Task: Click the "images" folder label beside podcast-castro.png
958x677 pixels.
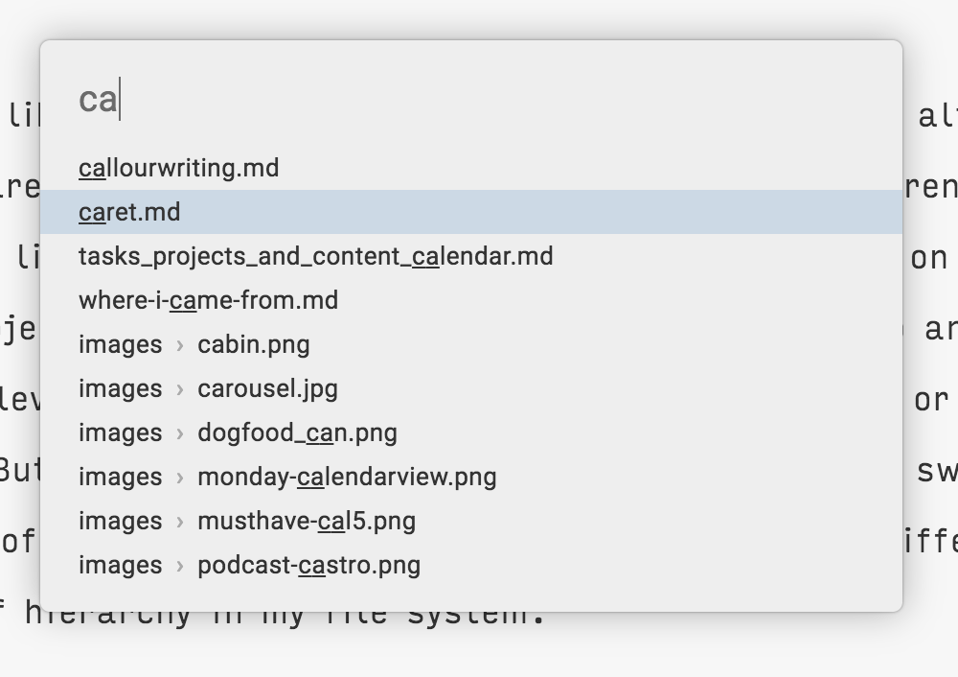Action: coord(120,565)
